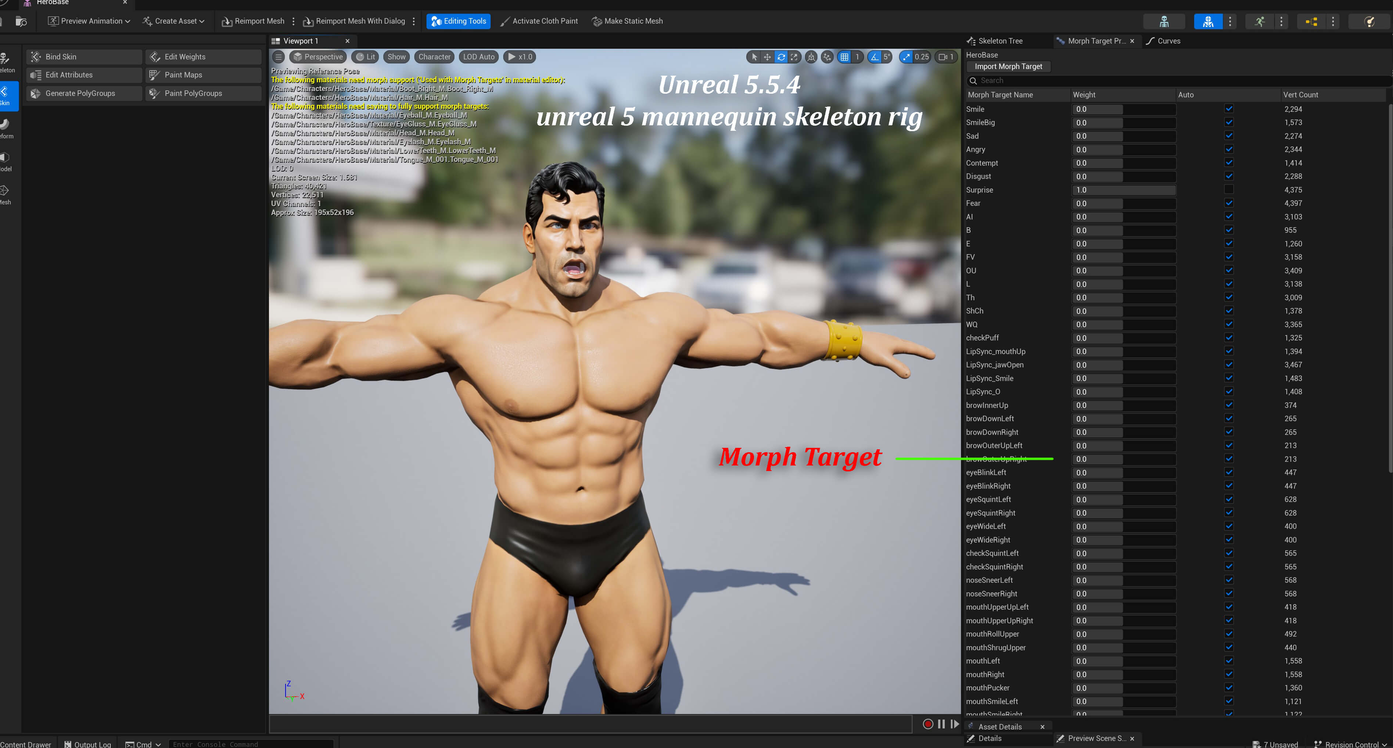This screenshot has width=1393, height=748.
Task: Open the Skeleton editor mode icon
Action: [1164, 22]
